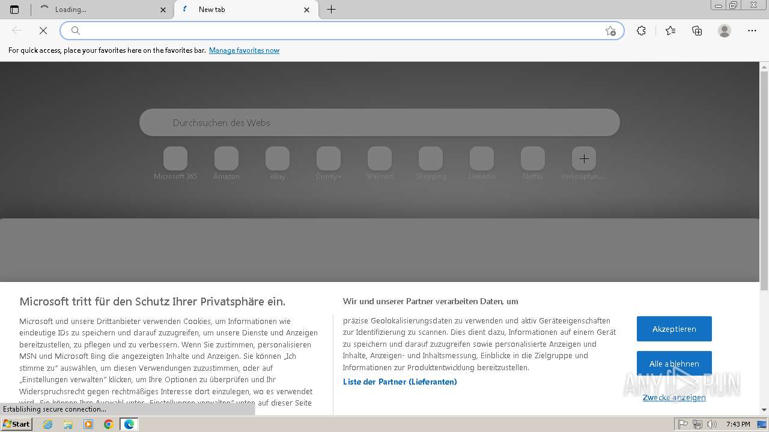769x432 pixels.
Task: Click the Show desktop button
Action: click(763, 424)
